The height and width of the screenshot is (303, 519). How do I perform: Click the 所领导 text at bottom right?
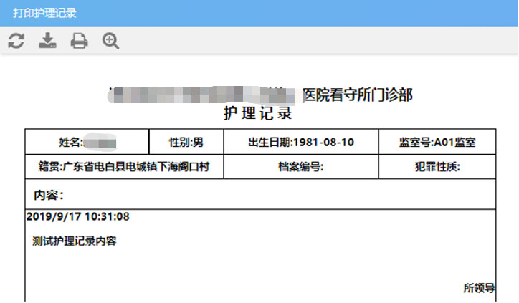[x=479, y=288]
